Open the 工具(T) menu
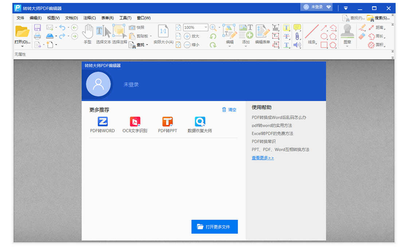The width and height of the screenshot is (408, 249). pyautogui.click(x=125, y=18)
